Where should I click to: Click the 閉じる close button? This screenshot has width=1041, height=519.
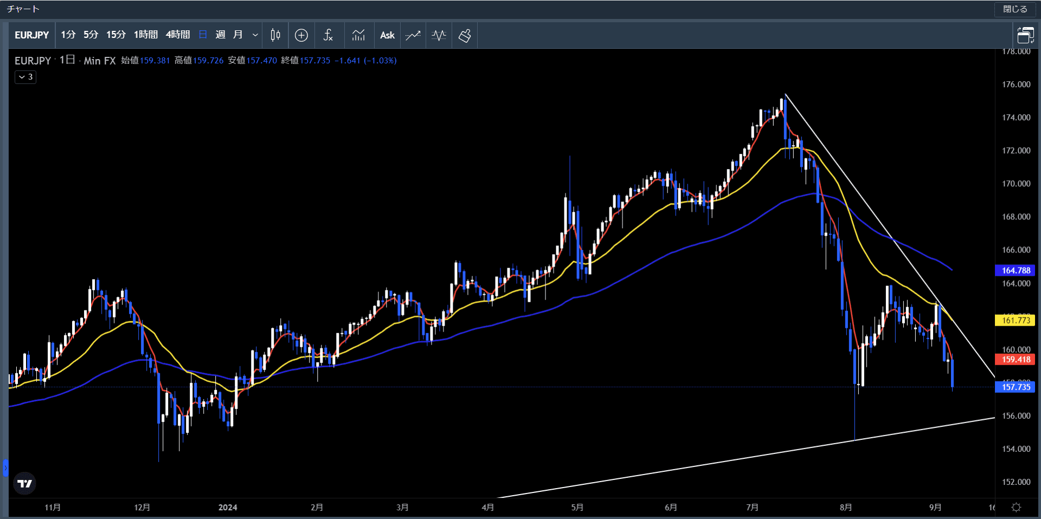click(1015, 9)
